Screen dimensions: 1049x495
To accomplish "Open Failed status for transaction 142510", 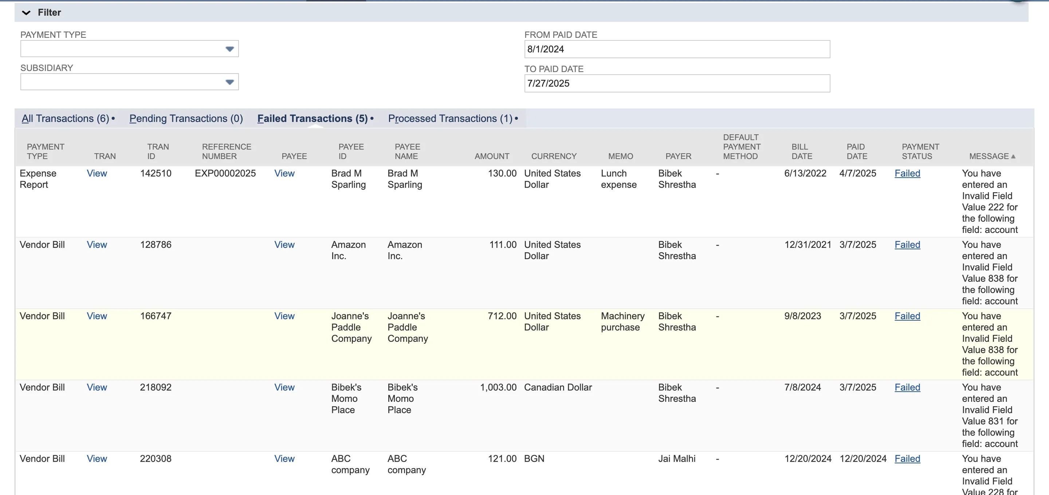I will (907, 173).
